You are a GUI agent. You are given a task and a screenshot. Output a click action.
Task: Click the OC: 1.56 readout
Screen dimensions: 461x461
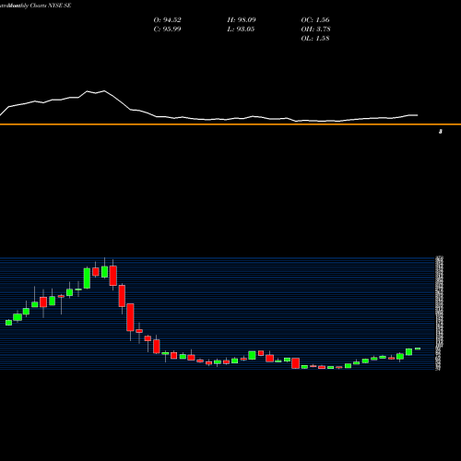click(x=315, y=20)
